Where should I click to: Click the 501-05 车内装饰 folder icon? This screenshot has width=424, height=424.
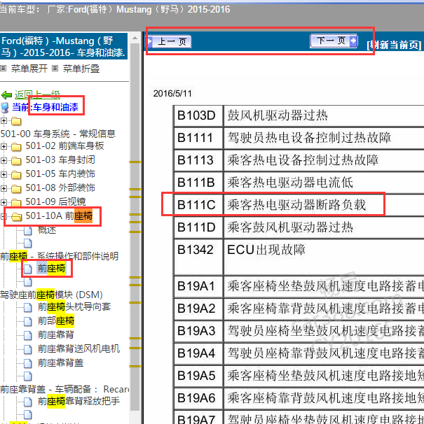tap(16, 175)
